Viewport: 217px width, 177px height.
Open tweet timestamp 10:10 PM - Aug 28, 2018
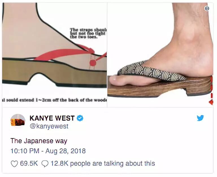click(x=48, y=151)
